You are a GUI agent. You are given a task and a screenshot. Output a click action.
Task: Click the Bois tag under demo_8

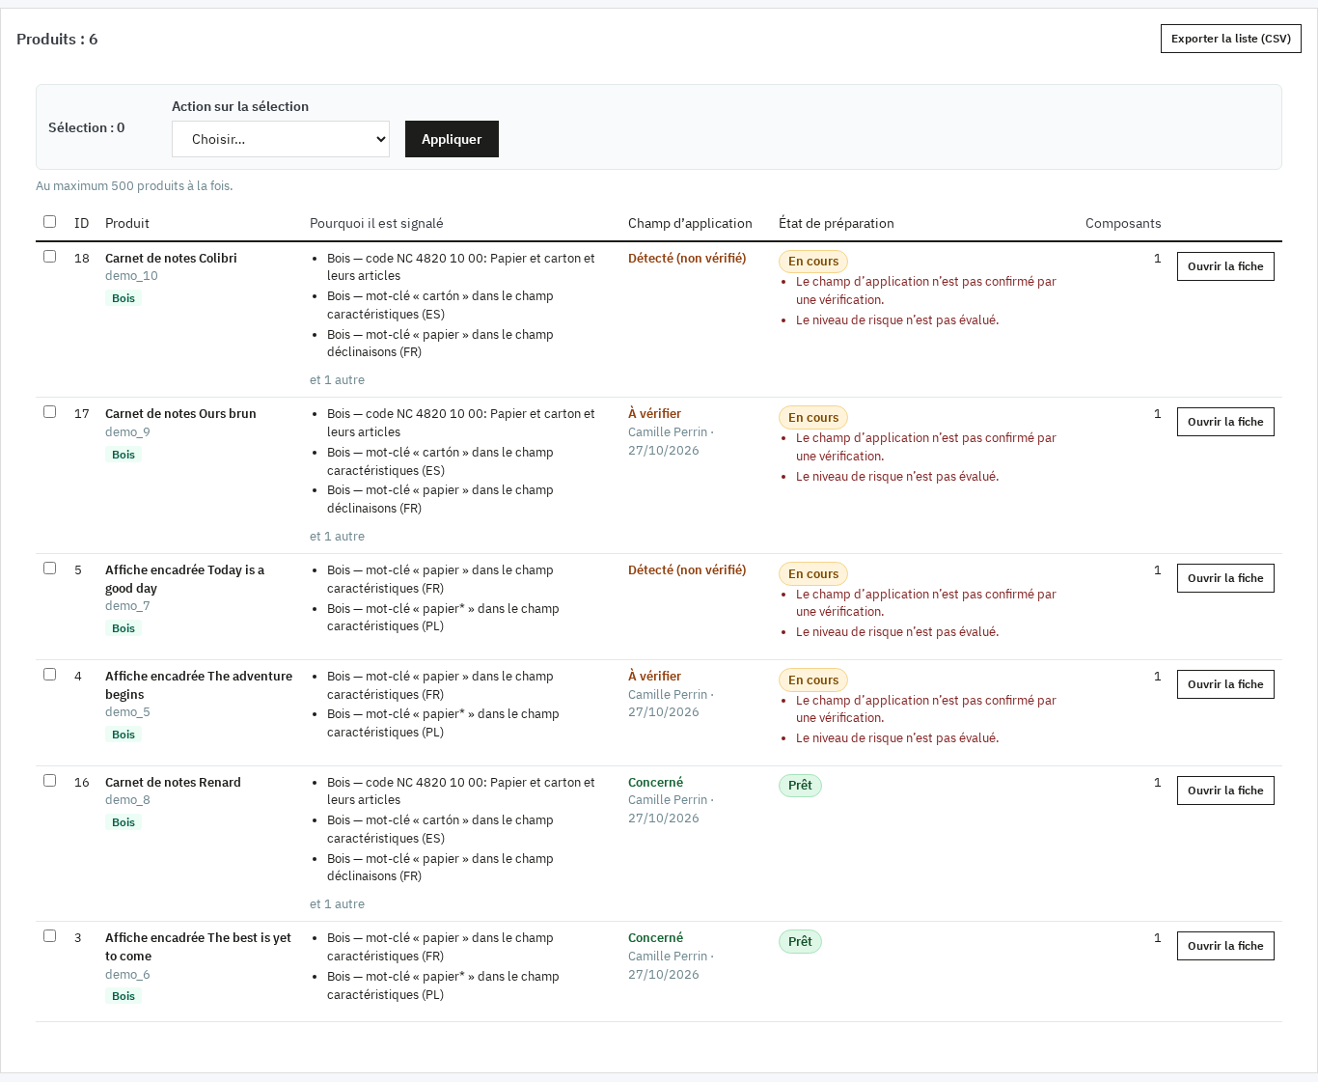[x=124, y=822]
